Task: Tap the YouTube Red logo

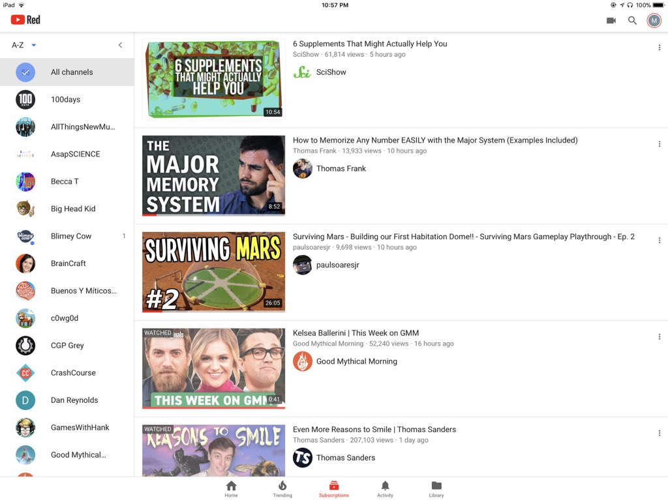Action: [x=25, y=20]
